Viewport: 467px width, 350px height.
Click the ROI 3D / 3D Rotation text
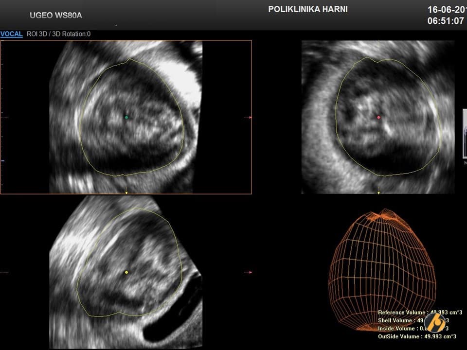pos(58,34)
